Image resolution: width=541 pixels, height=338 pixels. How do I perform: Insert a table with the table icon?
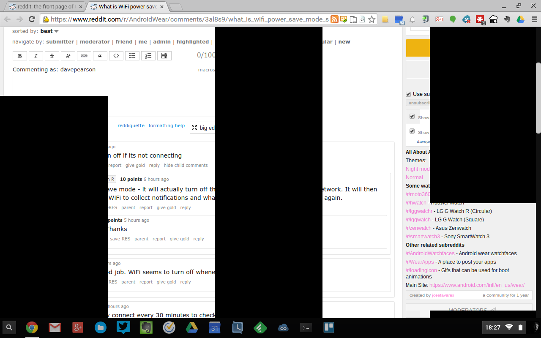tap(164, 55)
